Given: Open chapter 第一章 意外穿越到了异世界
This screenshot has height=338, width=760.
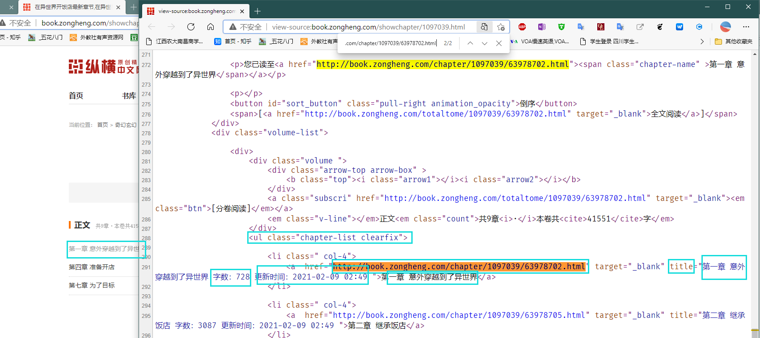Looking at the screenshot, I should click(x=103, y=249).
